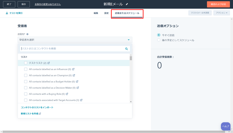233x133 pixels.
Task: Click the テストを実行 link
Action: pos(16,13)
